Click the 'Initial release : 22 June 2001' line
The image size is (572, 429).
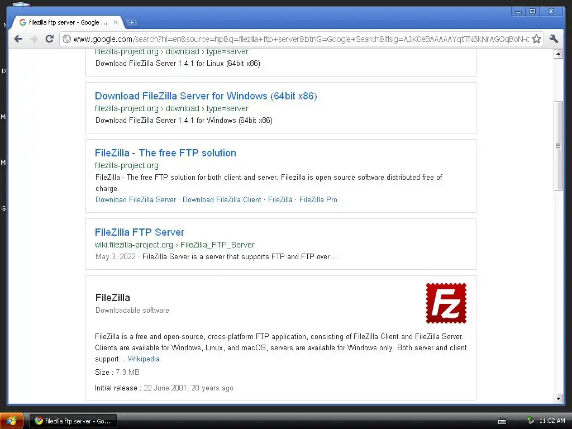pyautogui.click(x=164, y=388)
